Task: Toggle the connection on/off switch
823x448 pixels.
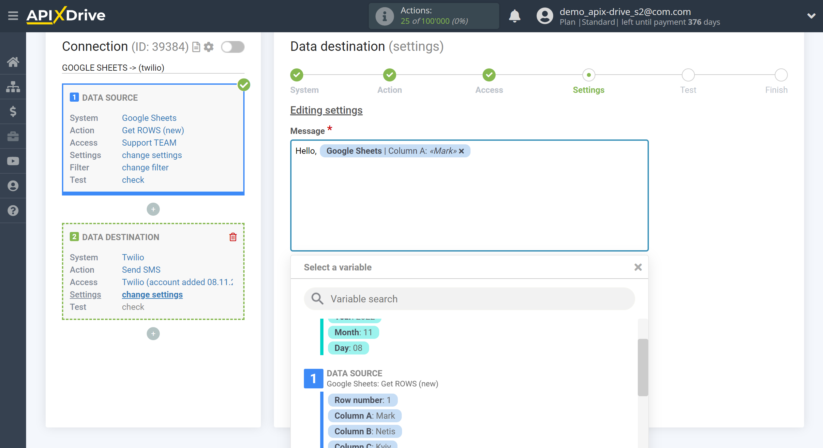Action: coord(232,47)
